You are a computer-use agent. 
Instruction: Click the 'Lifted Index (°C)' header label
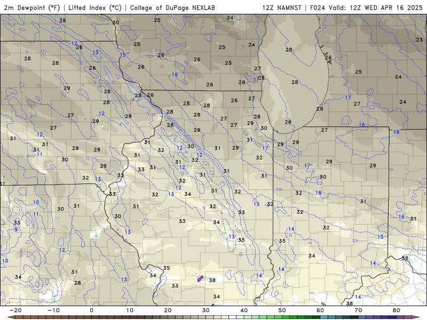[95, 7]
